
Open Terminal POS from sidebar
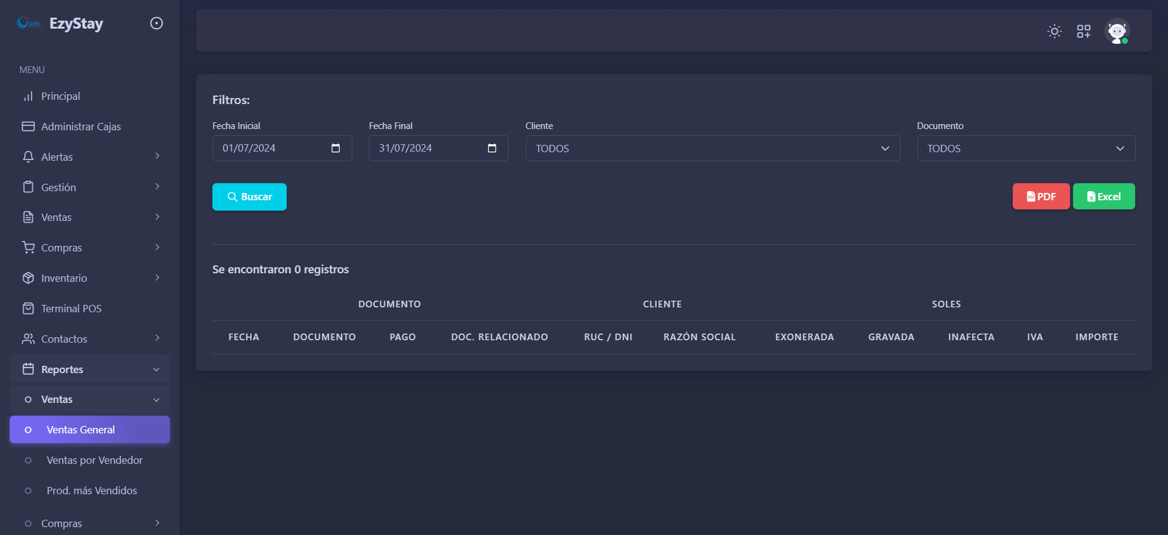point(71,309)
